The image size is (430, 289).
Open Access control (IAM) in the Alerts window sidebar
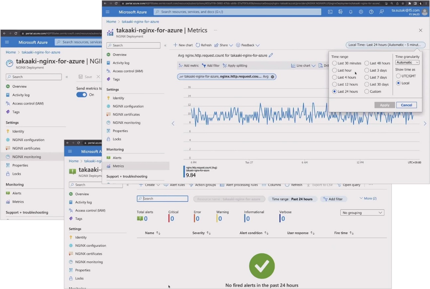click(x=90, y=211)
